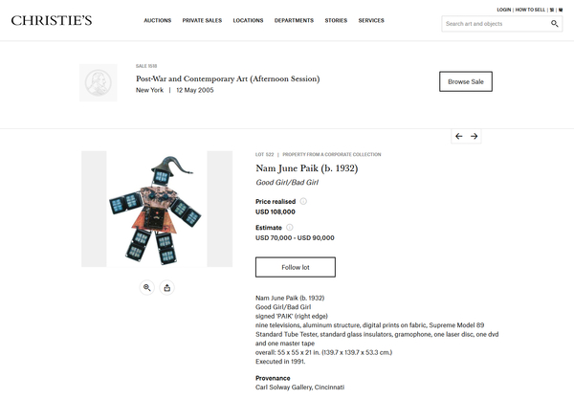Go to the next lot arrow
Viewport: 574px width, 400px height.
pyautogui.click(x=475, y=137)
